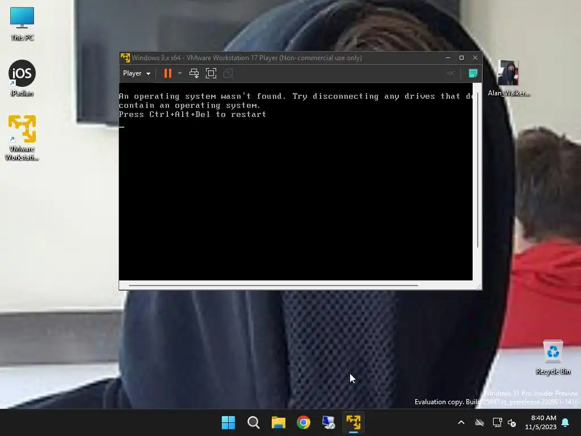
Task: Open the green notes icon in VMware toolbar
Action: pos(473,73)
